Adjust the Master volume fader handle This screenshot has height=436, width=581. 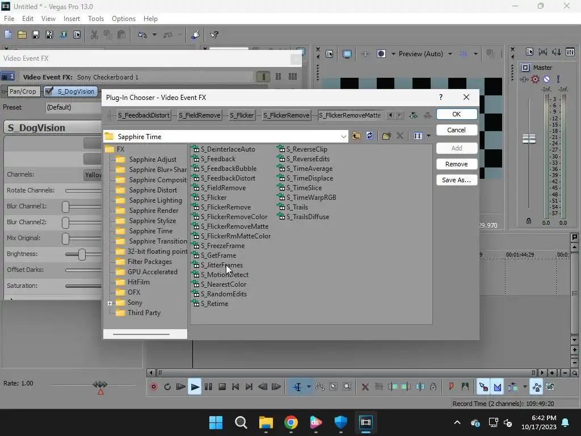529,139
